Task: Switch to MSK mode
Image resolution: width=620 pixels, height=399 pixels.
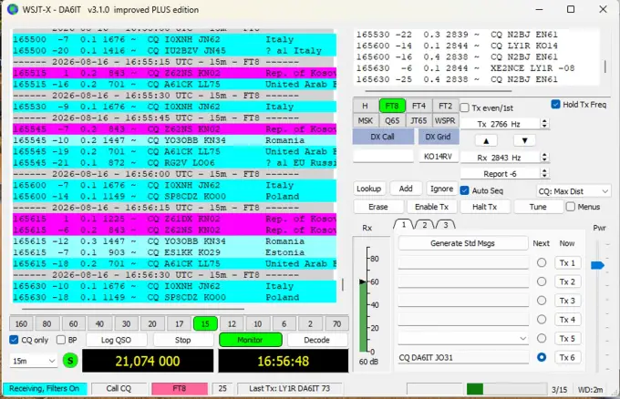Action: pos(365,120)
